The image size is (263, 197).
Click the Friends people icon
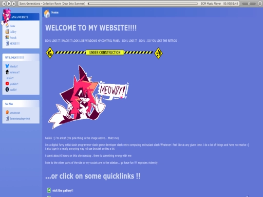(7, 37)
